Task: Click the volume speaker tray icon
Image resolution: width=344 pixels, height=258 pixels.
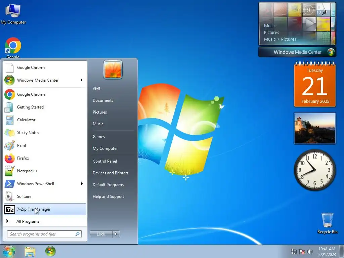Action: point(310,252)
